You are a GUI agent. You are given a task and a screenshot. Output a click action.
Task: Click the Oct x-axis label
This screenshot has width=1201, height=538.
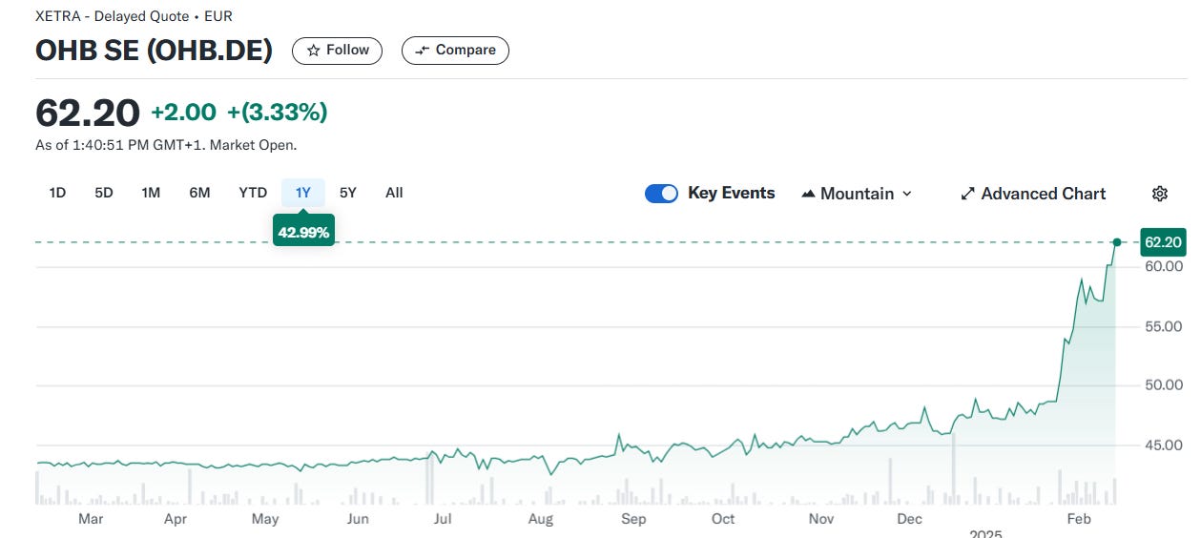723,519
